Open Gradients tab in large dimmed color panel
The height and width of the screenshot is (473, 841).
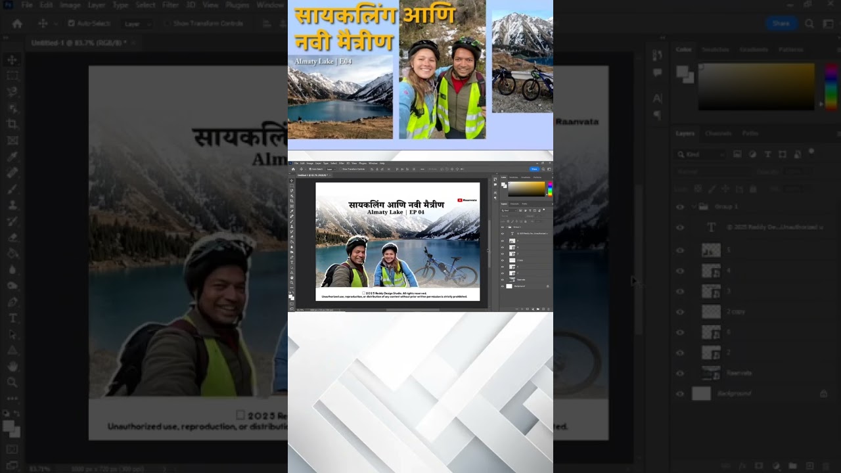(x=754, y=49)
